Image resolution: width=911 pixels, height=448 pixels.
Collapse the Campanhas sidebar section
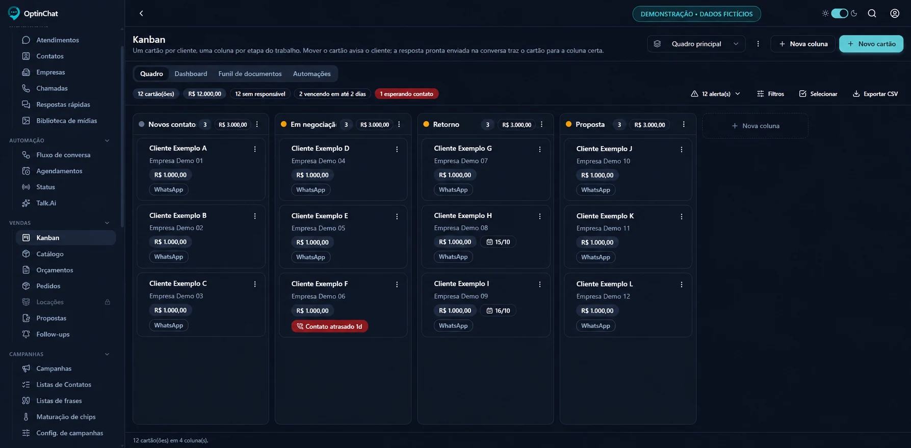pyautogui.click(x=107, y=354)
